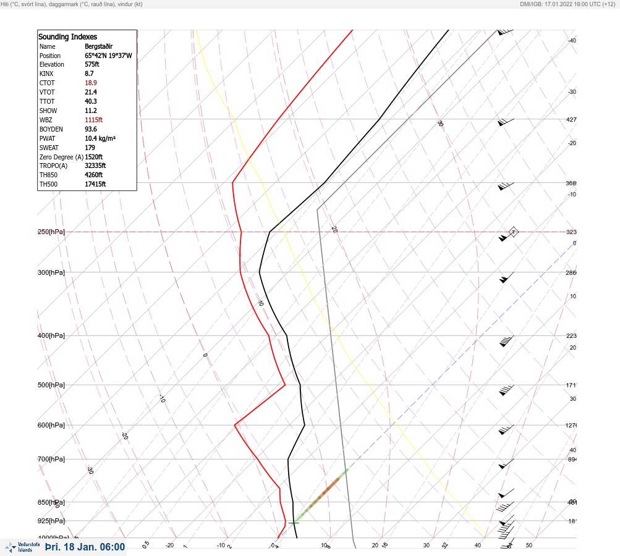Screen dimensions: 620x556
Task: Click position value 65°42'N 19°37'W
Action: [x=108, y=56]
